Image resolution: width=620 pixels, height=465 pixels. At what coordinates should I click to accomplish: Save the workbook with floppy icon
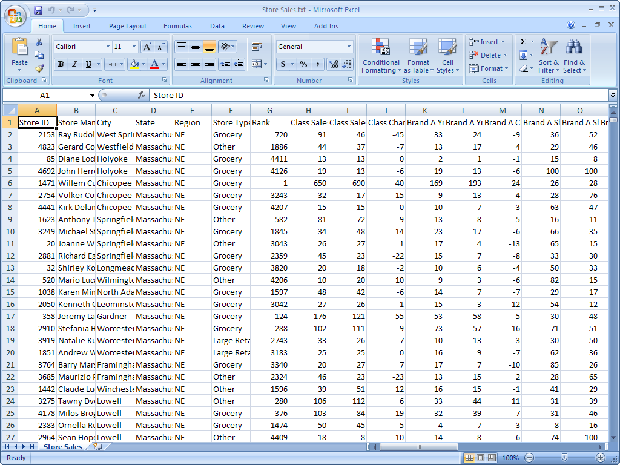click(38, 10)
